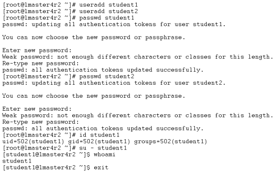
Task: Click the 'su - student1' command
Action: coord(103,148)
